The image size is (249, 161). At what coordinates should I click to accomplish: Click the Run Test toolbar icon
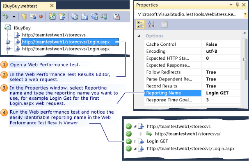[6, 16]
